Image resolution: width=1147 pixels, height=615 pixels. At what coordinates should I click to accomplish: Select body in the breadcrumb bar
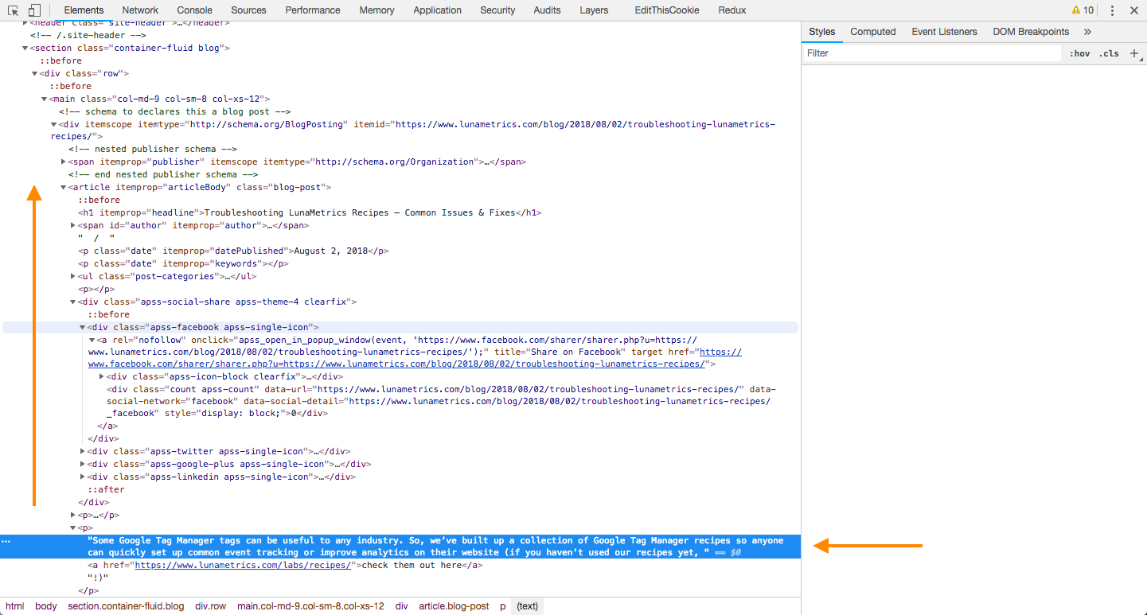click(46, 606)
